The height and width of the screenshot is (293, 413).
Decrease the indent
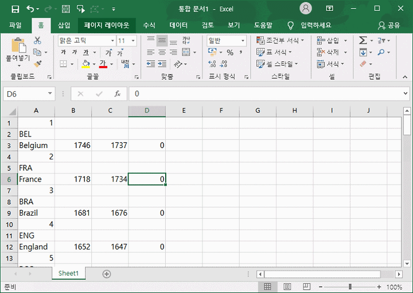pyautogui.click(x=151, y=64)
